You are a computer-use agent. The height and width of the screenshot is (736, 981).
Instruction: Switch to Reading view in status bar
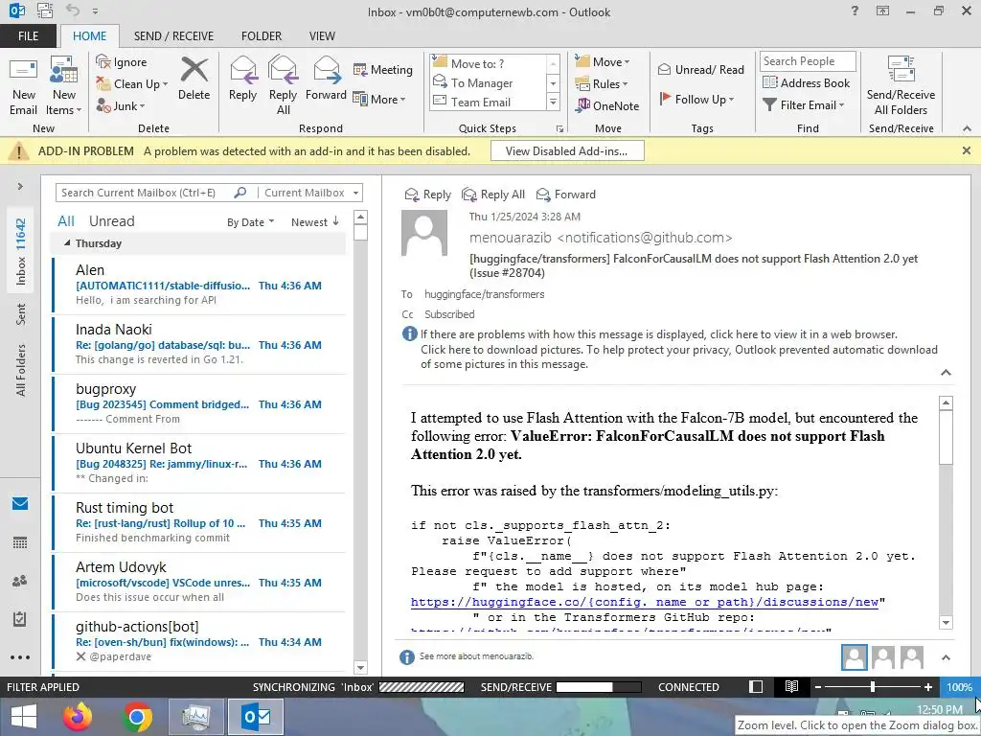(791, 687)
